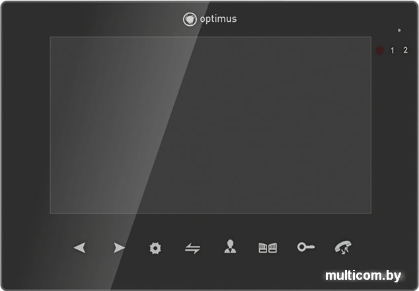Tap the left arrow navigation button
The height and width of the screenshot is (291, 419).
point(79,247)
